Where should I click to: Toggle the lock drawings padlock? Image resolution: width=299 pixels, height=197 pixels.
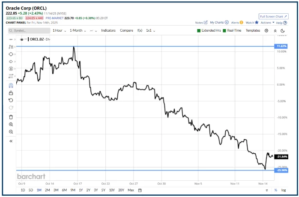(x=11, y=93)
